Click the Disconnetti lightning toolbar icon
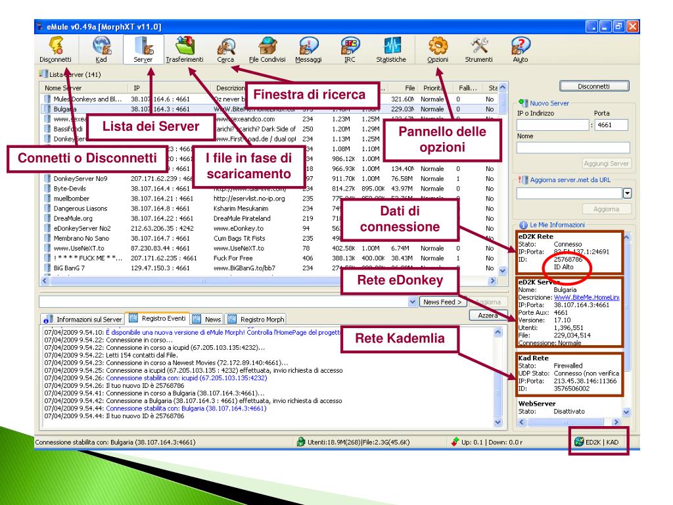The height and width of the screenshot is (505, 673). point(56,45)
